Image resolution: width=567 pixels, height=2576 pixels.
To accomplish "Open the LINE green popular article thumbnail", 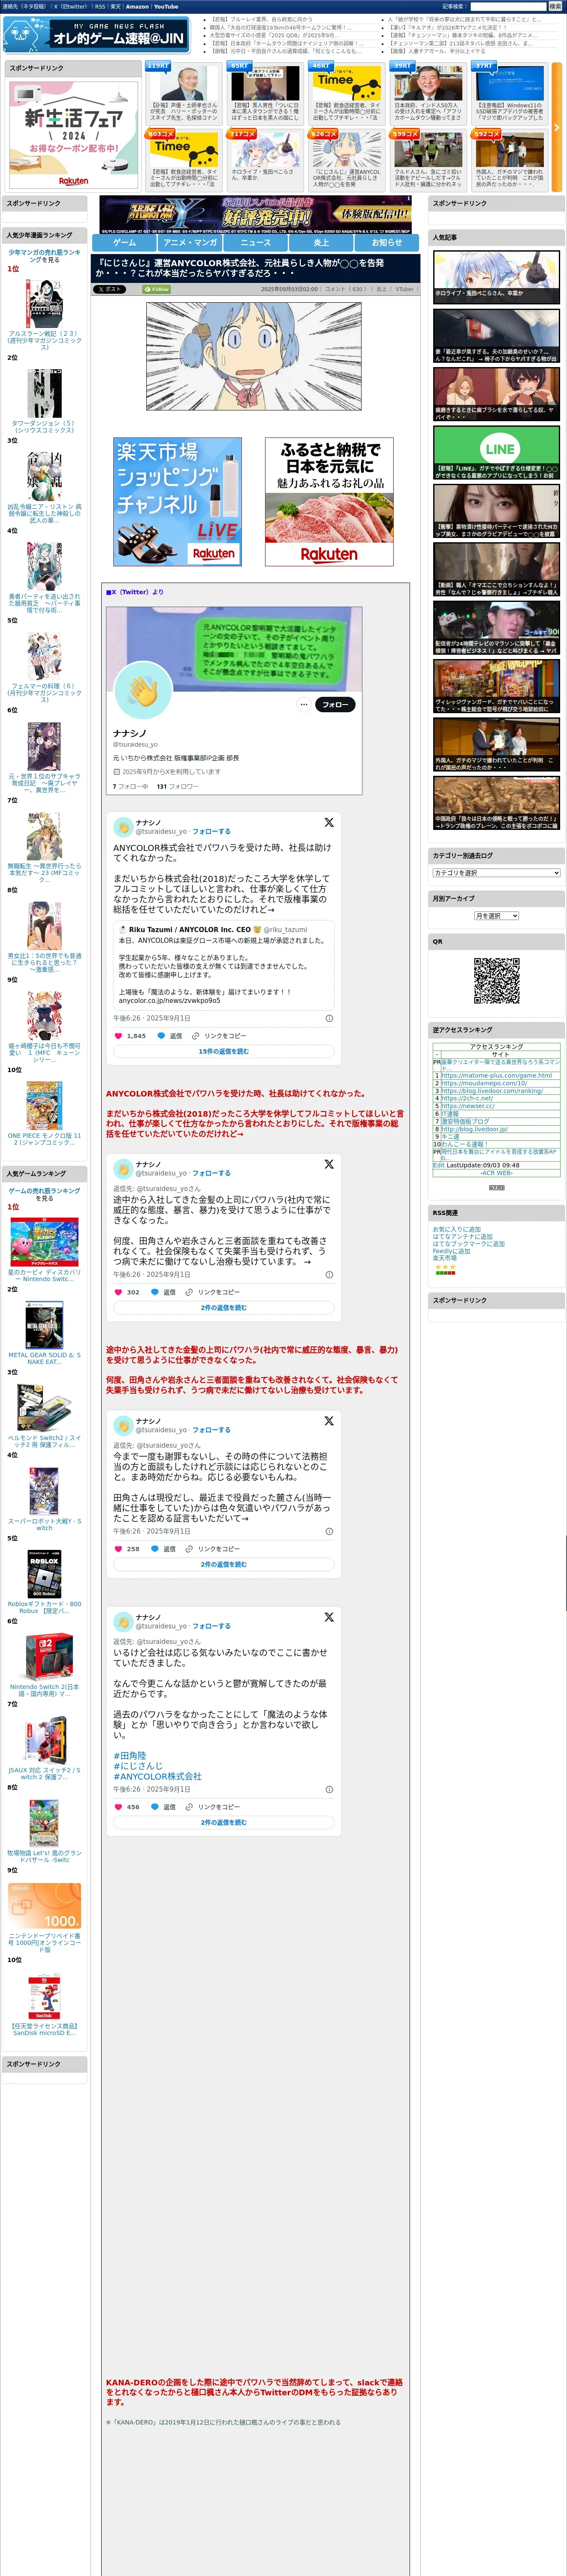I will (496, 453).
